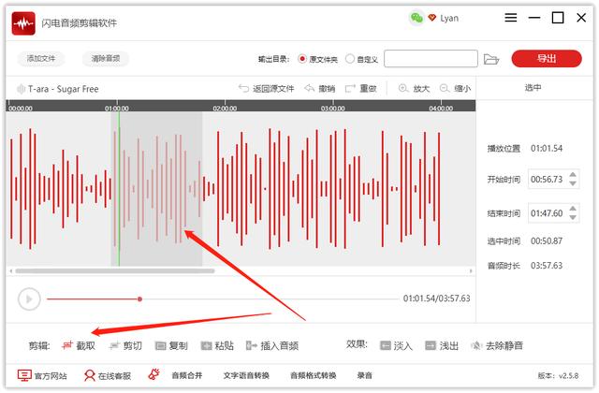The width and height of the screenshot is (599, 393).
Task: Apply the 淡出 fade-out effect icon
Action: (431, 345)
